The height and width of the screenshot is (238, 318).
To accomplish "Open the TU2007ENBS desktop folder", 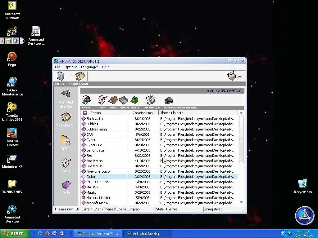I will (12, 186).
